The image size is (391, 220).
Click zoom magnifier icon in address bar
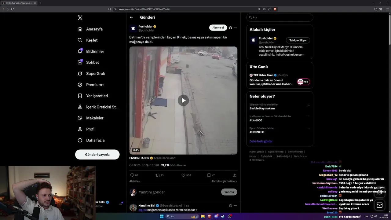(259, 9)
